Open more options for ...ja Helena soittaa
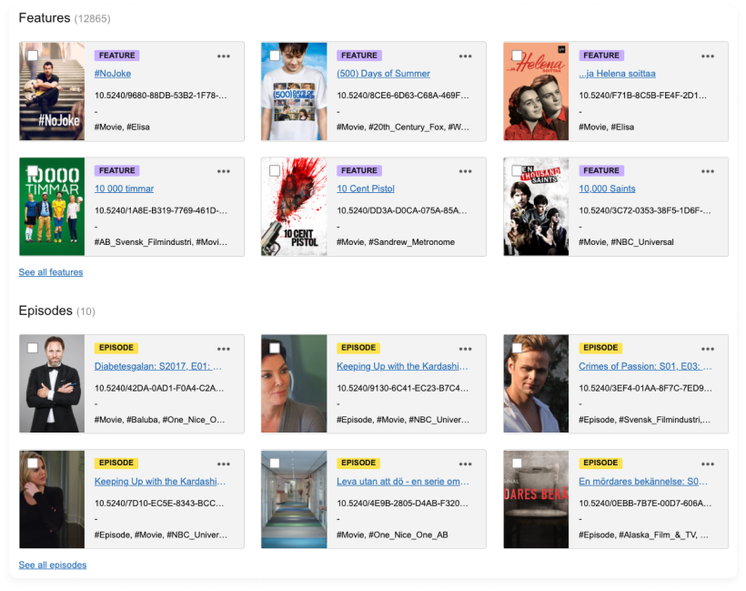This screenshot has width=746, height=591. [x=708, y=56]
